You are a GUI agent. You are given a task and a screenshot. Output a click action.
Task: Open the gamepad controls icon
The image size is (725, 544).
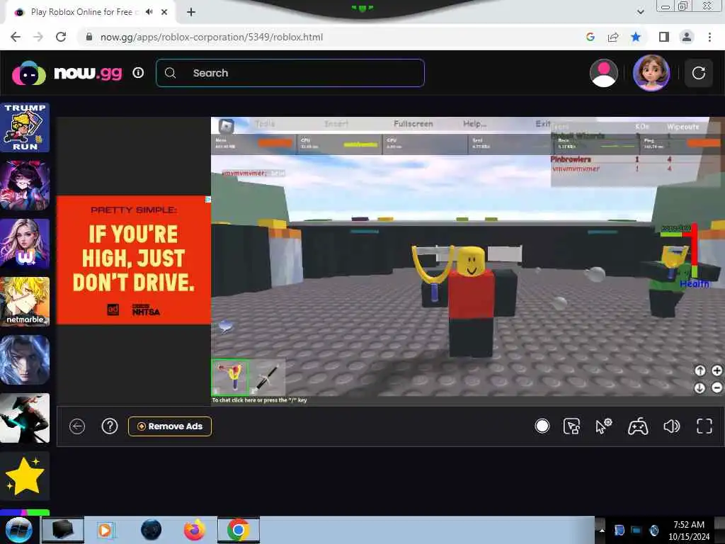click(638, 426)
